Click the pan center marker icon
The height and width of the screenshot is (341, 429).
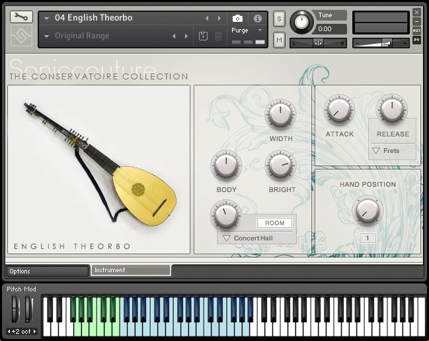[x=318, y=43]
